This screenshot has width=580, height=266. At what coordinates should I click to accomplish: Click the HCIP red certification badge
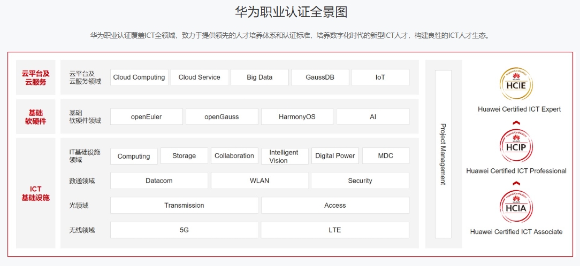[517, 147]
